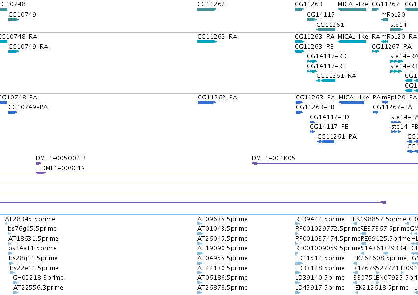Select the CG14117 gene label
This screenshot has width=418, height=295.
(x=321, y=14)
